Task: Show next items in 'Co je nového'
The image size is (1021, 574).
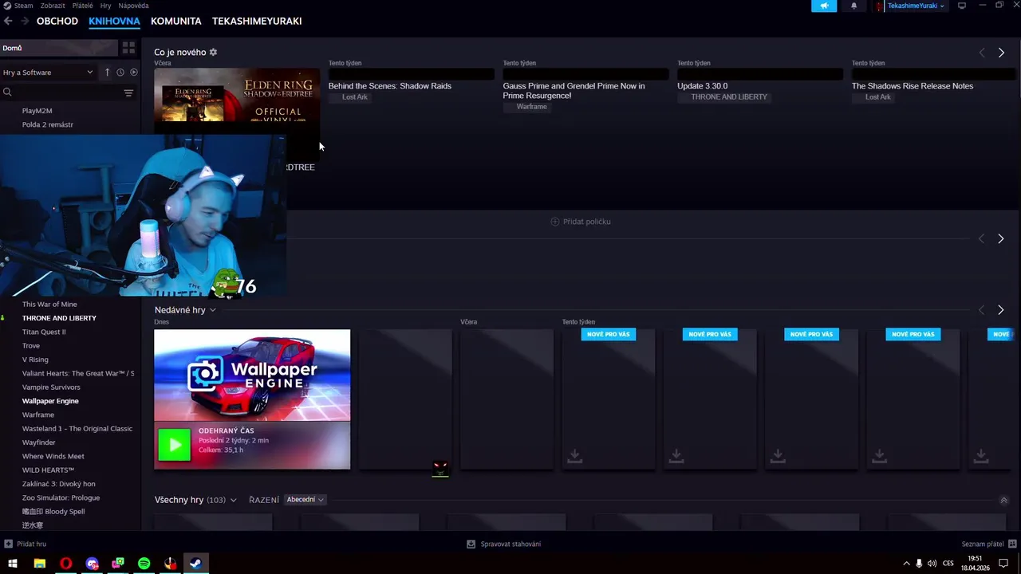Action: [x=1001, y=53]
